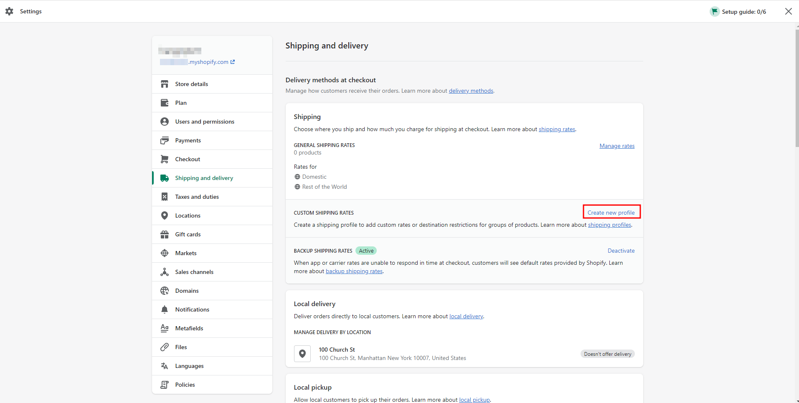Navigate to Sales channels
This screenshot has height=403, width=799.
(x=212, y=272)
